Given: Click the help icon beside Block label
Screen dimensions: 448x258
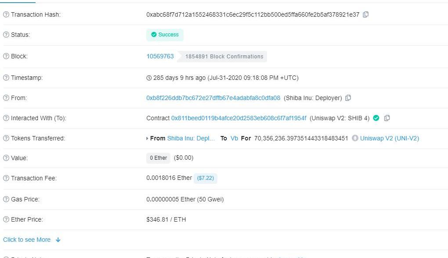Looking at the screenshot, I should 6,57.
